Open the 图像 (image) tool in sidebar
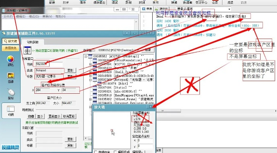The width and height of the screenshot is (277, 153). coord(10,78)
